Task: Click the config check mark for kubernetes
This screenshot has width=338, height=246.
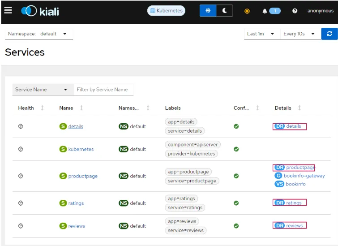Action: pyautogui.click(x=236, y=149)
